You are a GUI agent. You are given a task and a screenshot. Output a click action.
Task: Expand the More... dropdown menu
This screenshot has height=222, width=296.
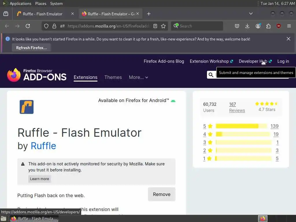click(x=138, y=77)
